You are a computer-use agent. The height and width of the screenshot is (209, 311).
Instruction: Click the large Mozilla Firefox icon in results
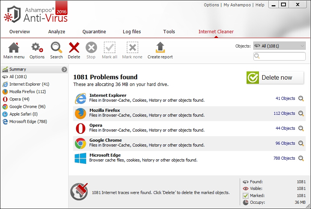[80, 113]
